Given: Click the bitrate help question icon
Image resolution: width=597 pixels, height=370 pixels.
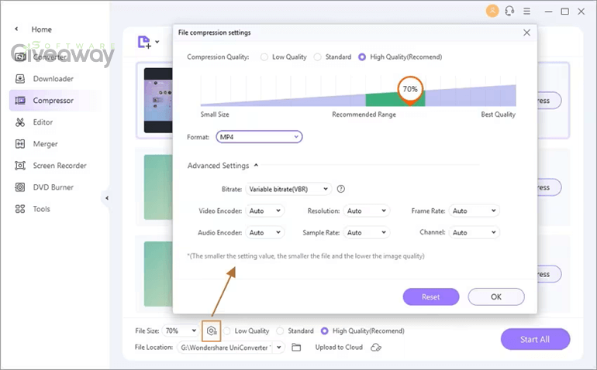Looking at the screenshot, I should 341,189.
